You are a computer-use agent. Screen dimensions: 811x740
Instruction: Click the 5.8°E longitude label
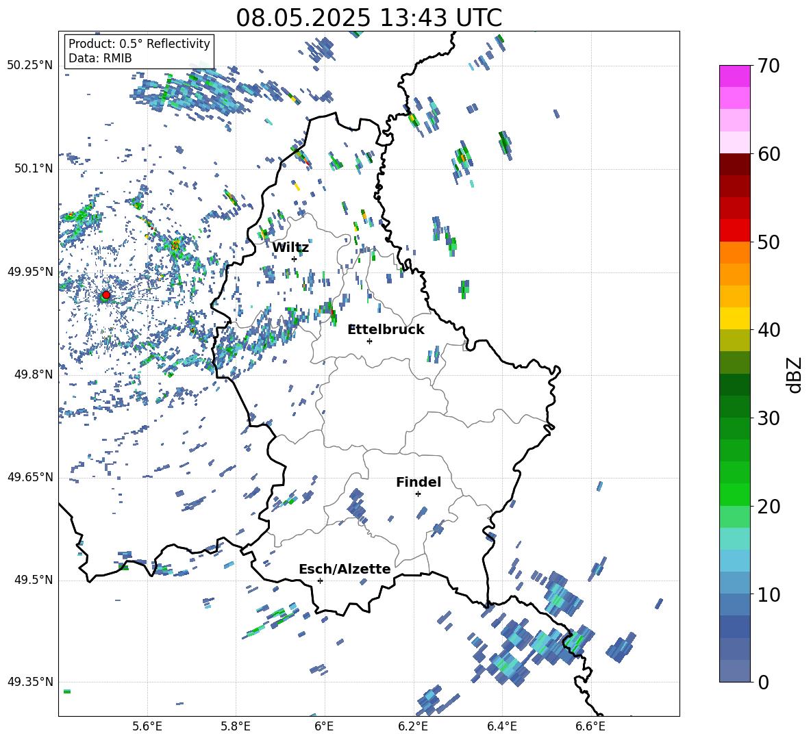tap(236, 727)
